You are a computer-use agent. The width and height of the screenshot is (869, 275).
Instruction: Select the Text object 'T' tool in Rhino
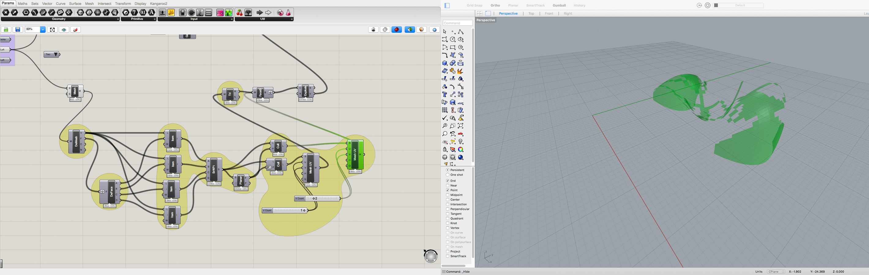(445, 95)
